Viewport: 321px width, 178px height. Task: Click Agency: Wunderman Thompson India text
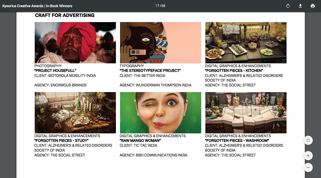coord(155,85)
